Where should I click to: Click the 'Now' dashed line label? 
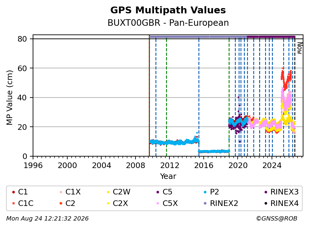(x=300, y=48)
